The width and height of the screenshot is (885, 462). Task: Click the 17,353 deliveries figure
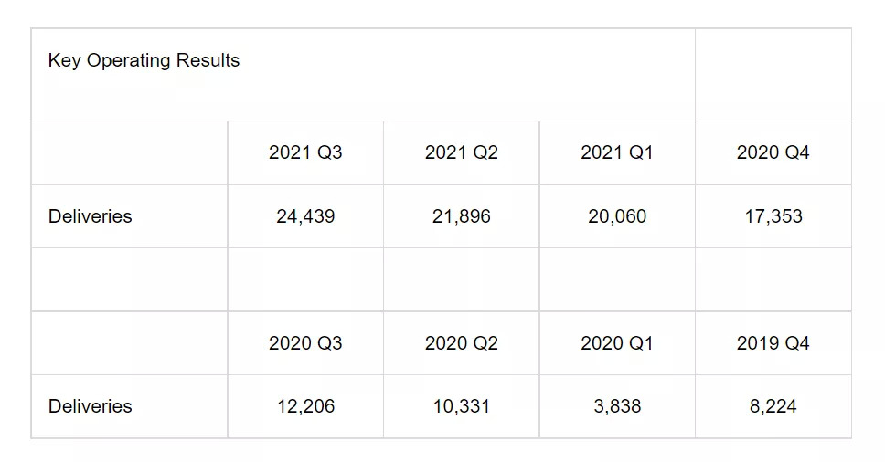click(773, 216)
